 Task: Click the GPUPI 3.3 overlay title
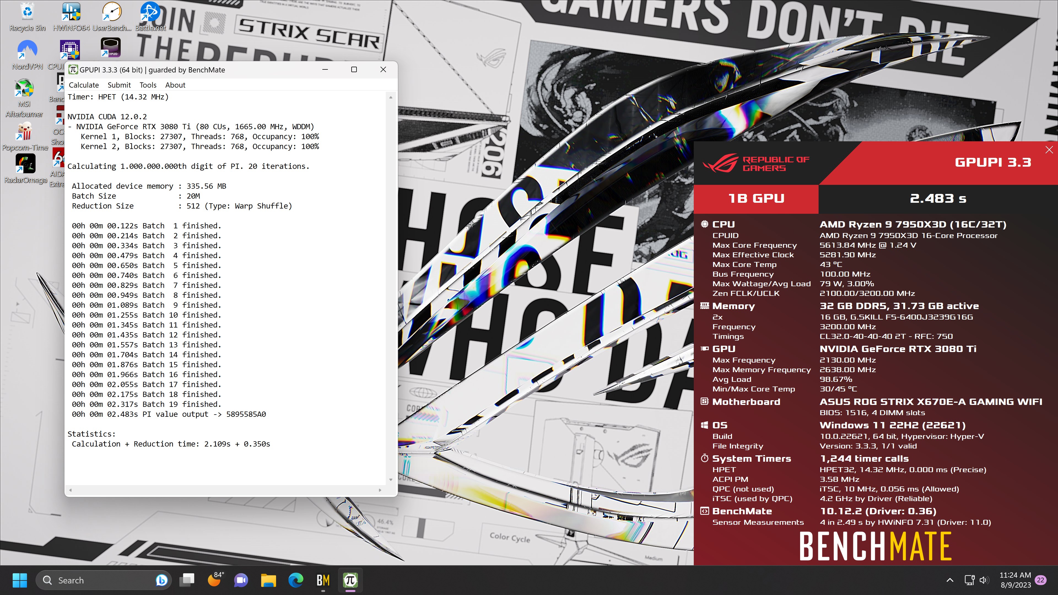coord(993,162)
